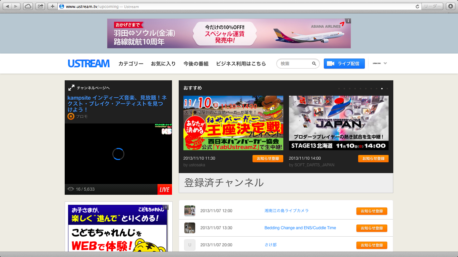Click お知らせ登録 for さけ部 row
458x257 pixels.
pos(372,245)
